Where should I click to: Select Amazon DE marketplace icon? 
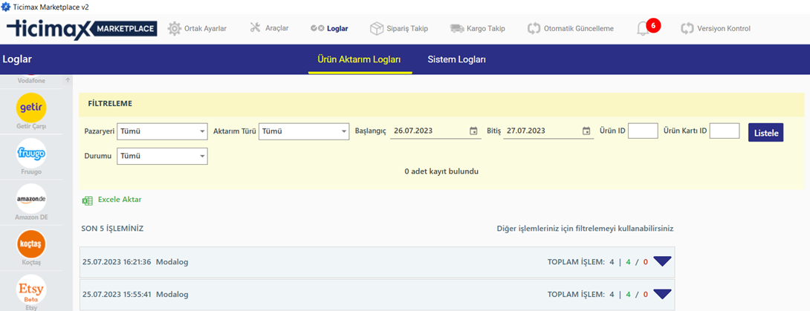pos(31,199)
